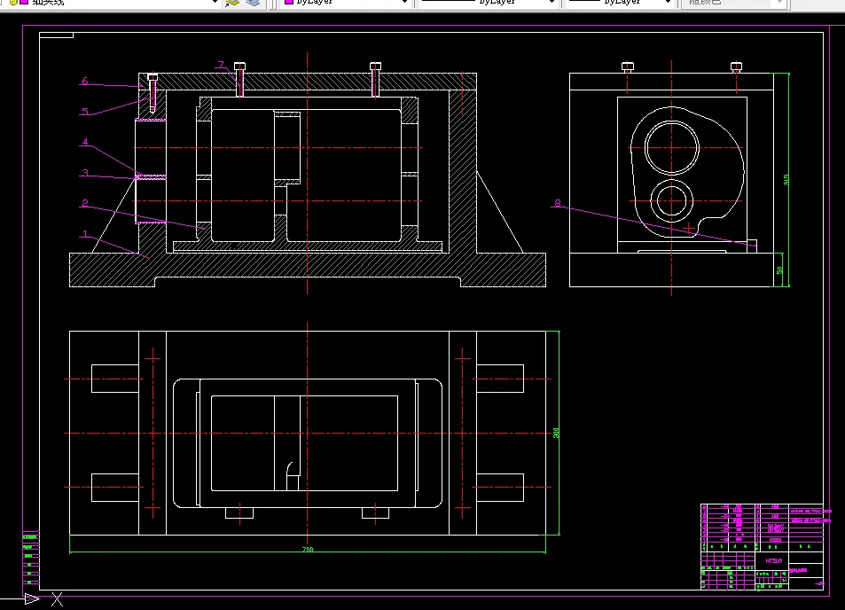845x610 pixels.
Task: Open the layer list dropdown arrow
Action: coord(215,2)
